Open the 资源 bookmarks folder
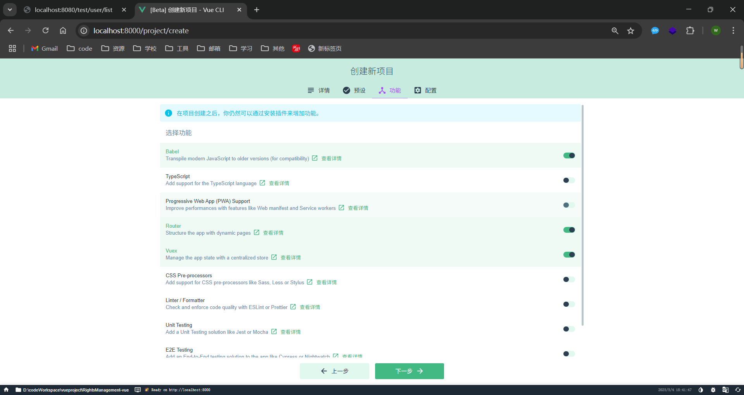744x395 pixels. tap(113, 48)
